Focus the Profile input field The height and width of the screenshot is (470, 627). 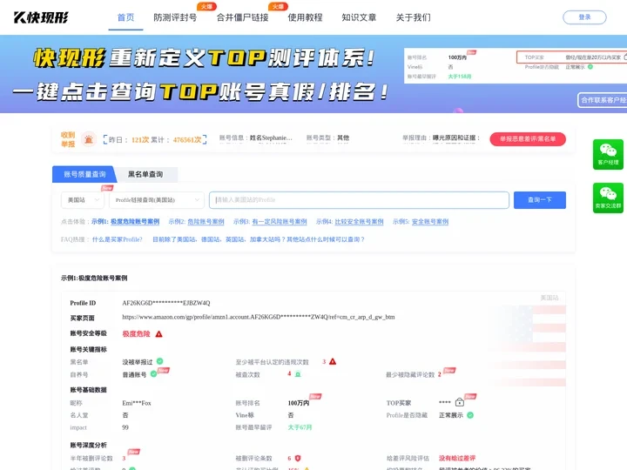359,200
